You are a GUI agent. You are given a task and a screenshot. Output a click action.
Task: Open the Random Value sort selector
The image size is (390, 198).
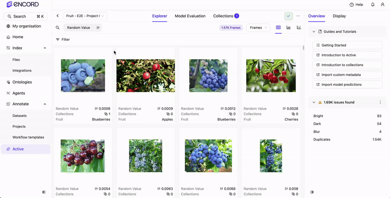tap(78, 28)
